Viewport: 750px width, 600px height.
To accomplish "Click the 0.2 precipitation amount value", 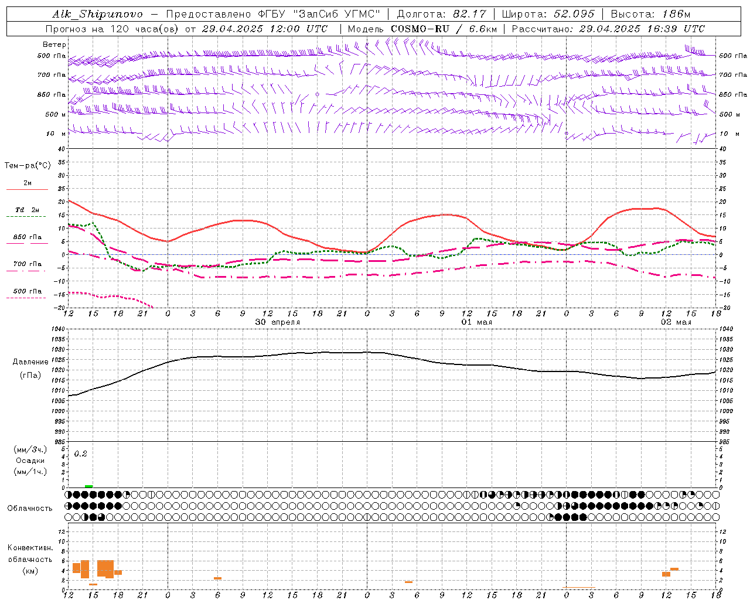I will click(x=81, y=454).
